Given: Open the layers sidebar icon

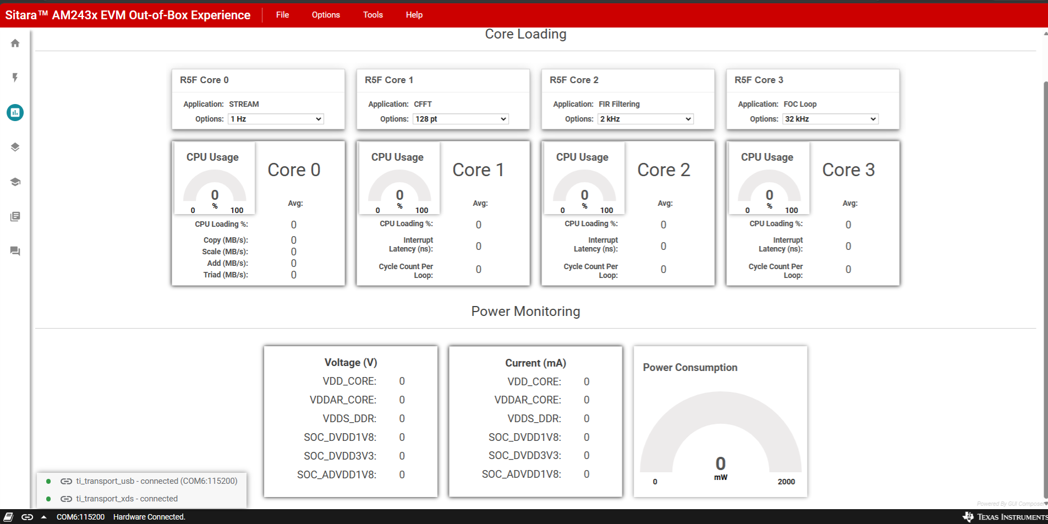Looking at the screenshot, I should coord(15,147).
